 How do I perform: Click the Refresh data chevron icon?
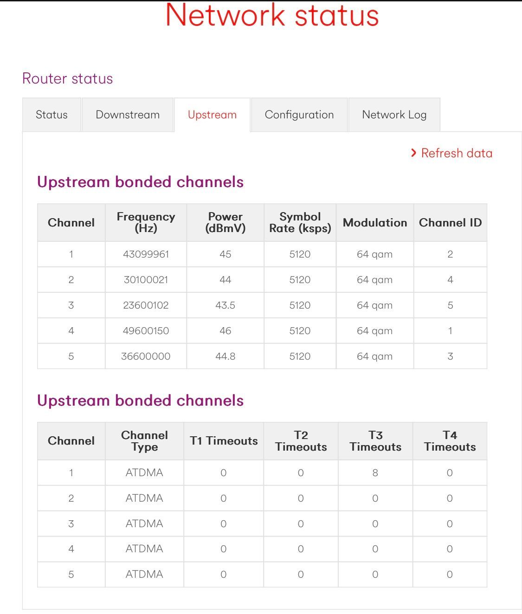[x=413, y=153]
